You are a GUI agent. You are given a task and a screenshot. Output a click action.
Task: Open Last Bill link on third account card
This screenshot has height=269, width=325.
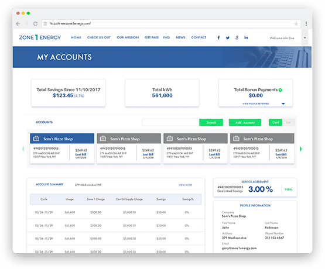(214, 154)
